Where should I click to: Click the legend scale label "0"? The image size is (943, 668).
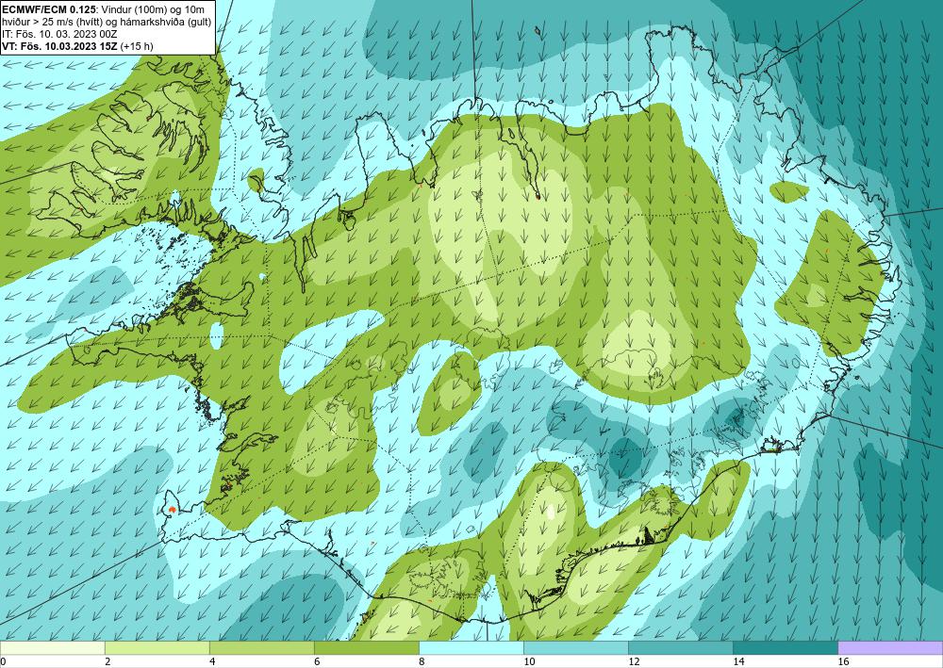(x=3, y=661)
